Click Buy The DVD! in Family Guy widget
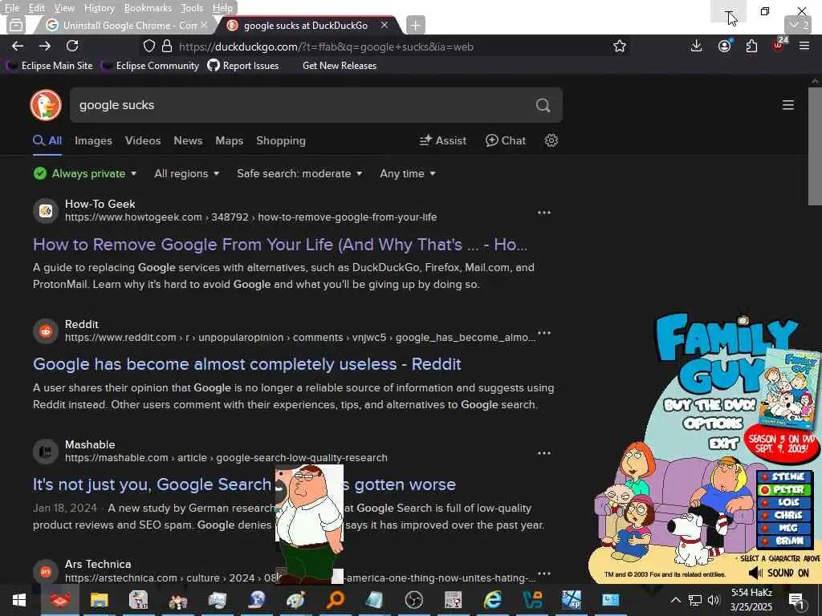The height and width of the screenshot is (616, 822). [x=710, y=405]
